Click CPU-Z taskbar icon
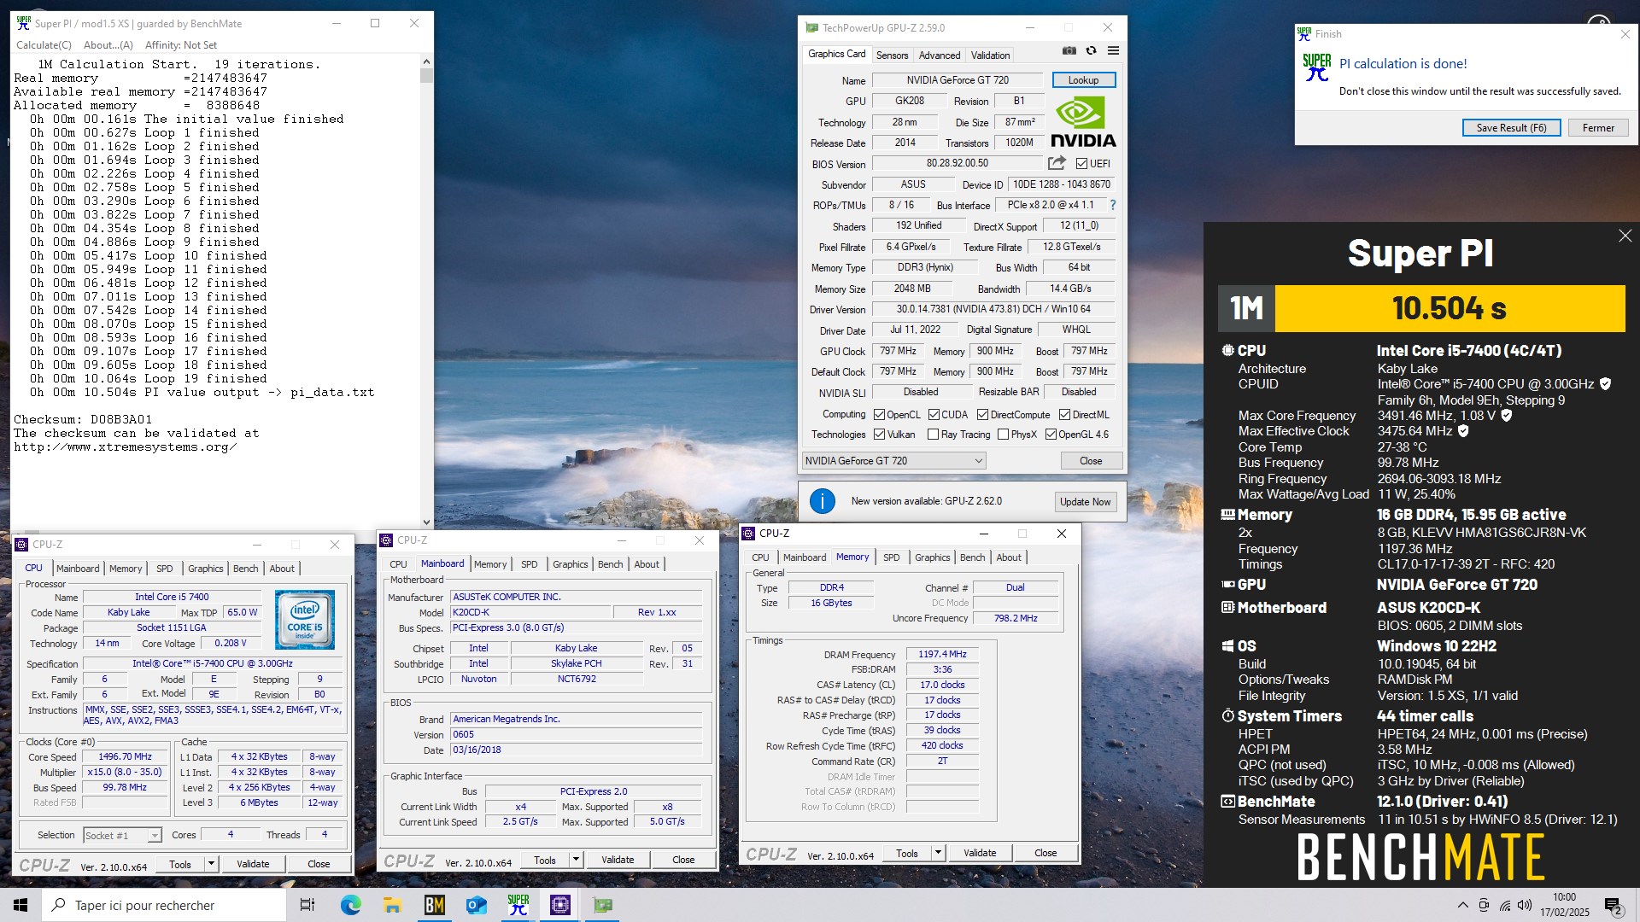The width and height of the screenshot is (1640, 922). click(560, 905)
